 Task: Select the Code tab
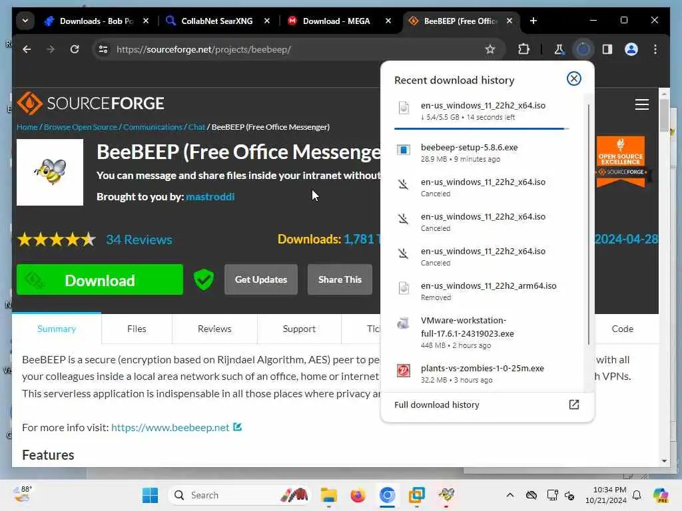623,329
